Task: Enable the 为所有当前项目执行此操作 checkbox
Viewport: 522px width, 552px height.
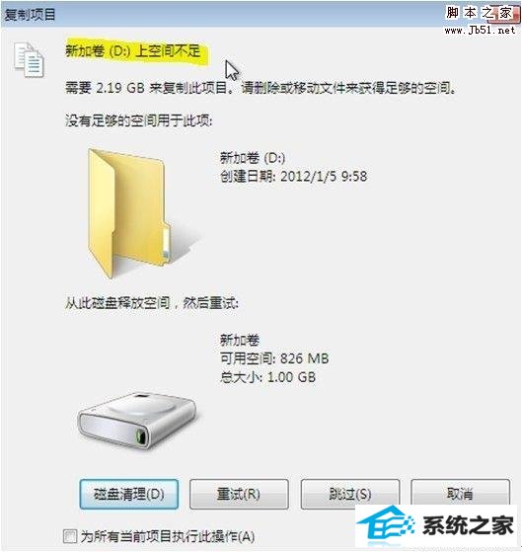Action: click(x=70, y=536)
